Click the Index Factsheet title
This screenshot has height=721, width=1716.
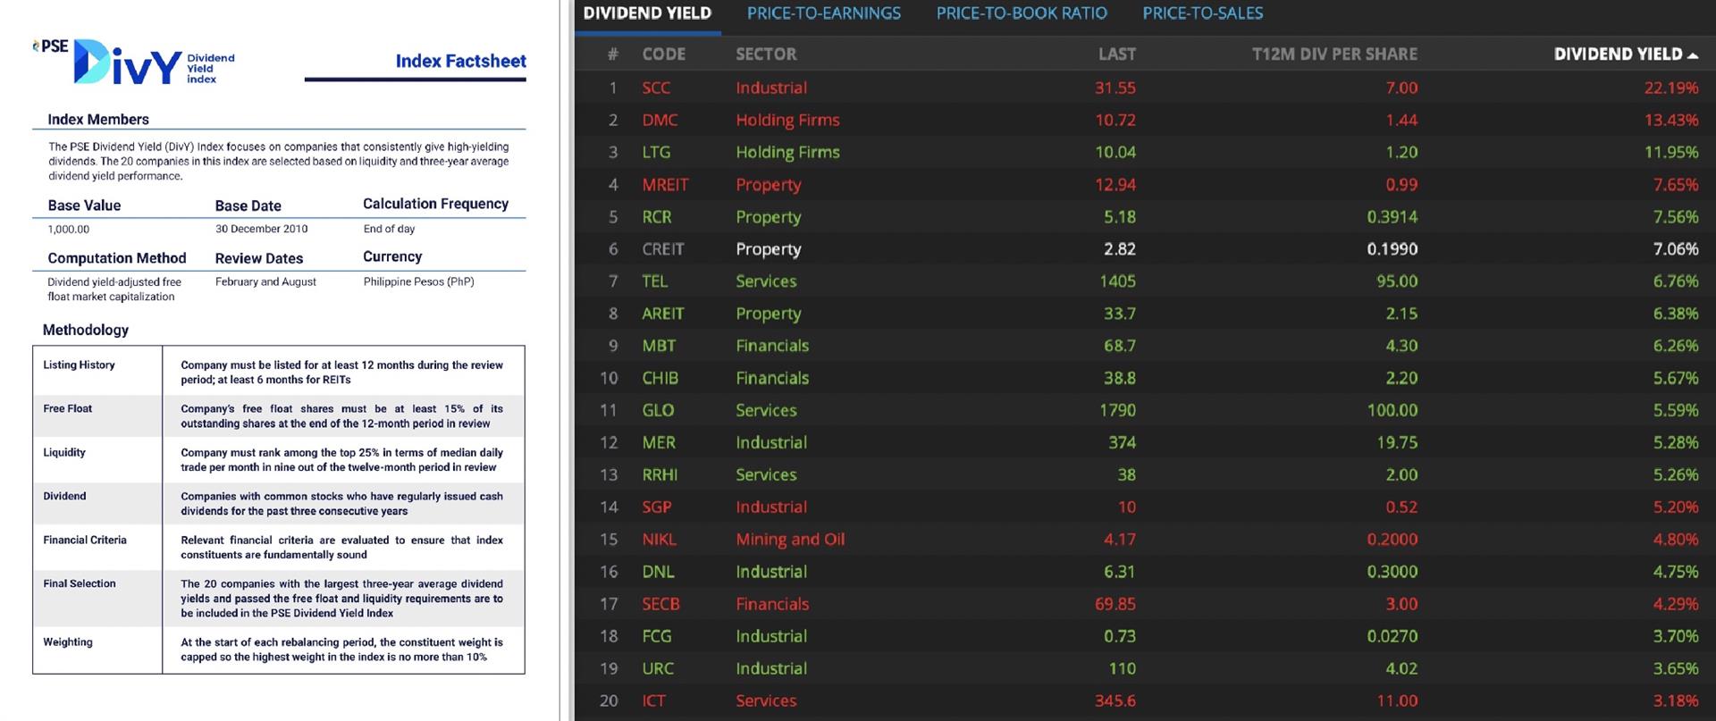pos(460,61)
